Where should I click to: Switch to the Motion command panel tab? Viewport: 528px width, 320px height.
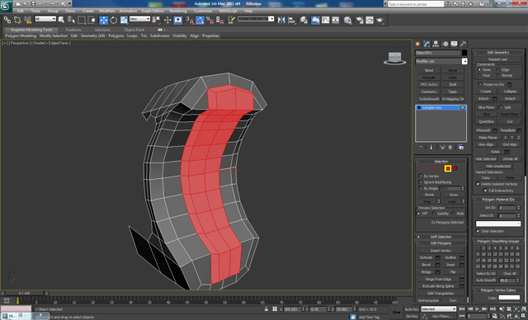click(445, 44)
